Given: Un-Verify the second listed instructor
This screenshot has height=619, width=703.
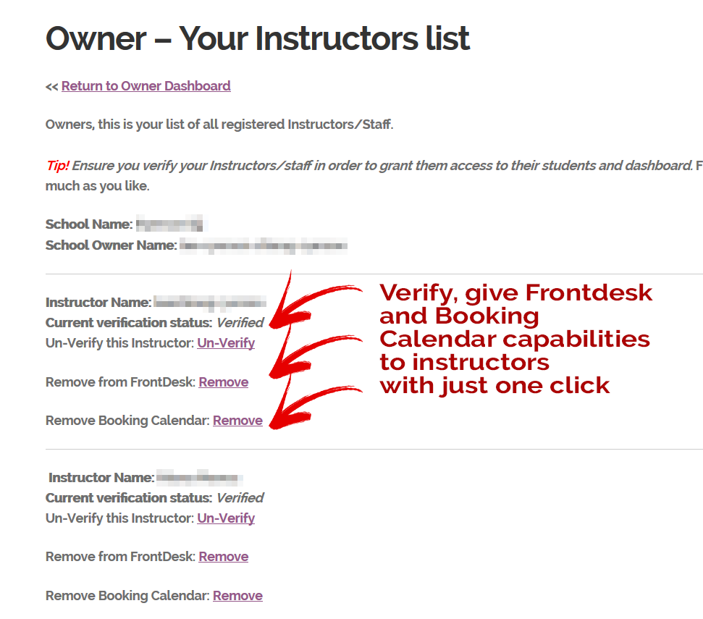Looking at the screenshot, I should coord(226,518).
